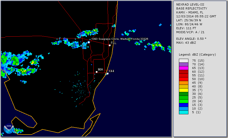Screen dimensions: 228x138
Task: Click the BASE REFLECTIVITY label
Action: [192, 9]
